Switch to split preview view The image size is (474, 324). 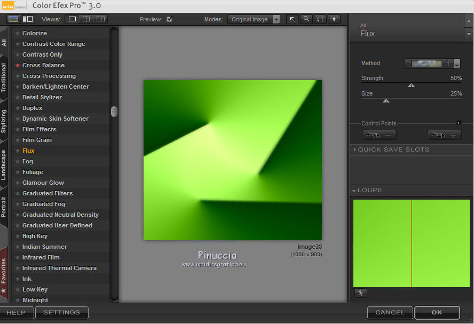point(86,19)
